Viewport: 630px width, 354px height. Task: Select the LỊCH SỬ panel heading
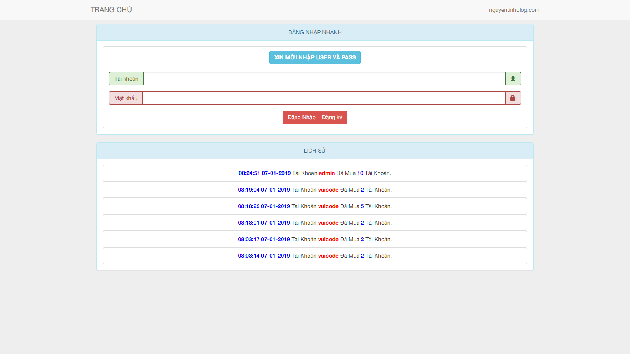click(315, 151)
